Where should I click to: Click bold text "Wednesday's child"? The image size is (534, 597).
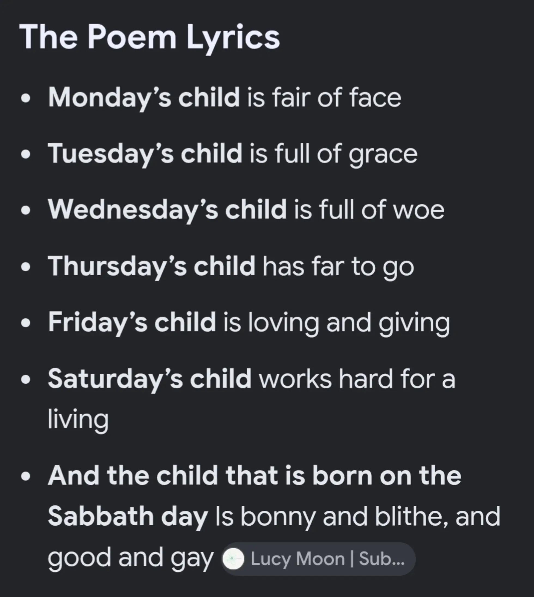tap(167, 210)
